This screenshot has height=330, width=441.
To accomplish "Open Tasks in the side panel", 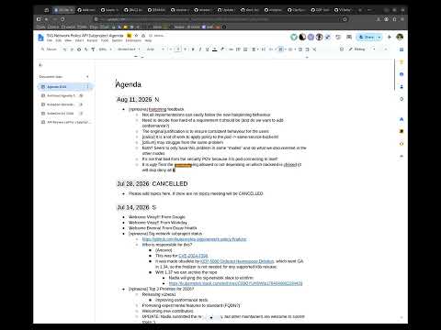I will coord(401,74).
